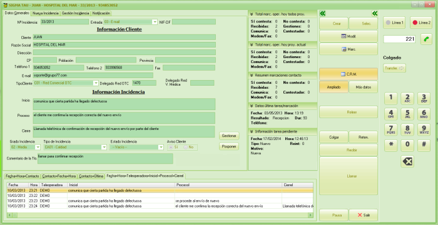Click Salir with red X icon

[x=363, y=215]
